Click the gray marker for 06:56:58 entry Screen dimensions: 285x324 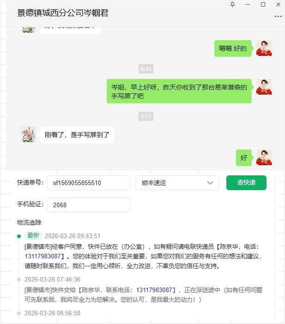click(x=19, y=313)
